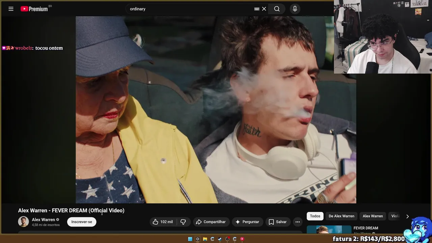
Task: Open the Windows Start menu
Action: (x=190, y=239)
